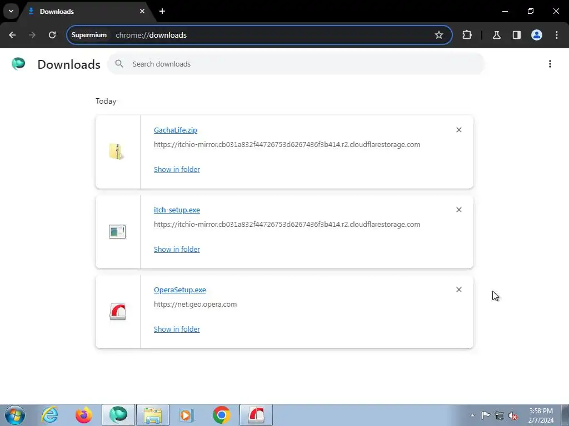Screen dimensions: 569x426
Task: Reload the downloads page
Action: [x=52, y=35]
